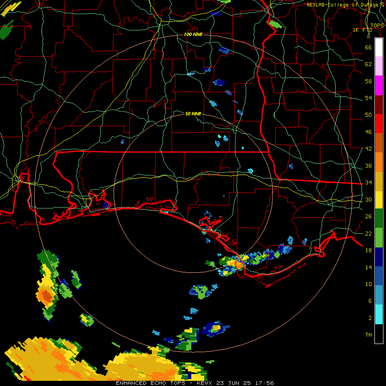
Task: Click the 34 value in legend
Action: coord(368,183)
